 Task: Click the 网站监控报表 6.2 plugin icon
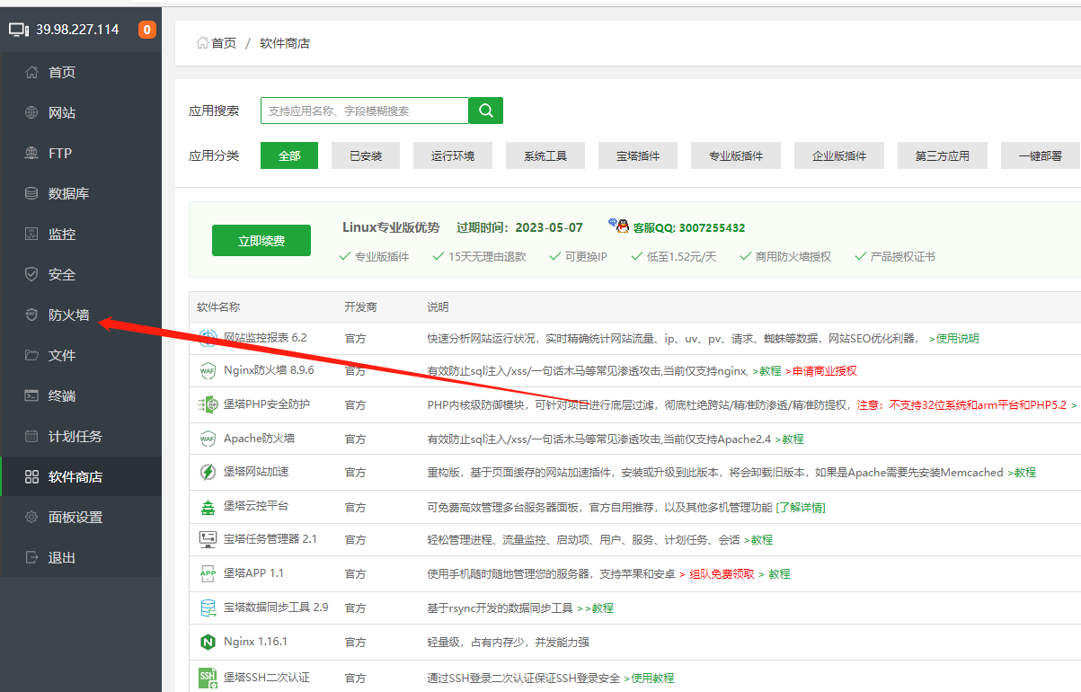pos(208,338)
